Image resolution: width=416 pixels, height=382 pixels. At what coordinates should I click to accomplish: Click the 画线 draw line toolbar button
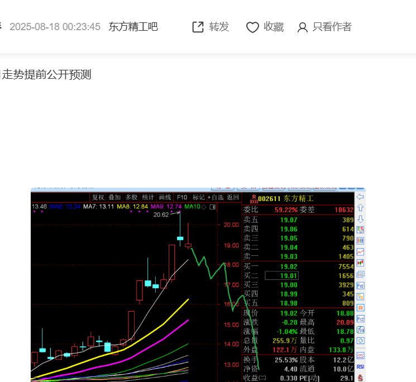coord(165,197)
